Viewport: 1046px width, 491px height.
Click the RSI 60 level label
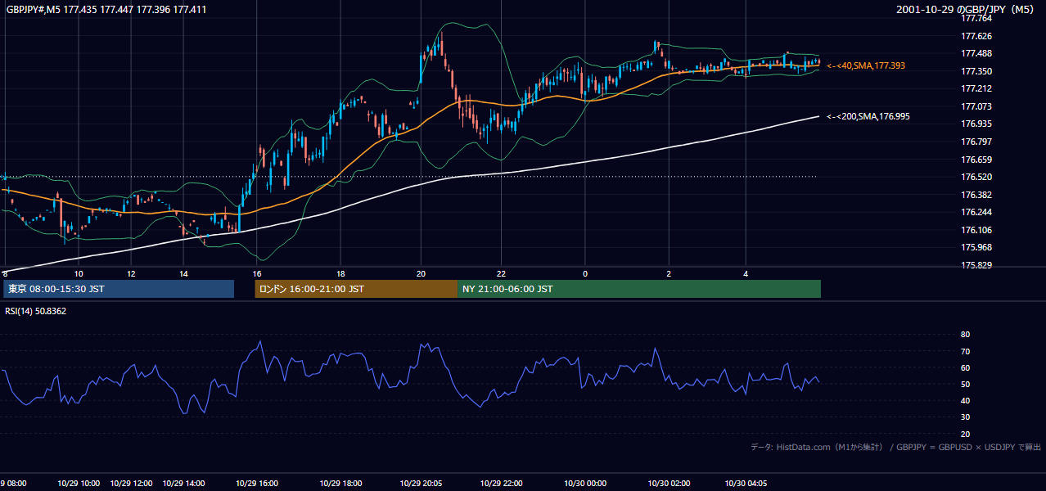tap(965, 367)
